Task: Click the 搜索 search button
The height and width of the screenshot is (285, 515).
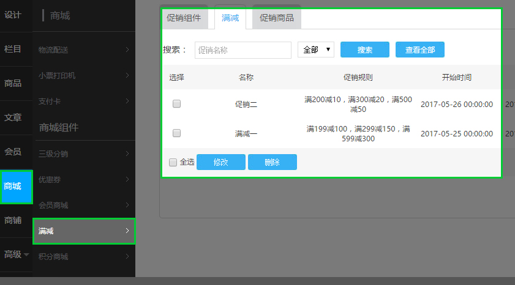Action: pos(365,50)
